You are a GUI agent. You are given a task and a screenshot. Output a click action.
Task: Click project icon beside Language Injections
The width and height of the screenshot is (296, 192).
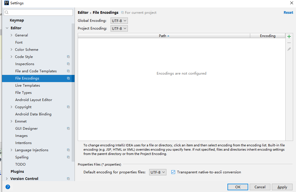tap(68, 150)
